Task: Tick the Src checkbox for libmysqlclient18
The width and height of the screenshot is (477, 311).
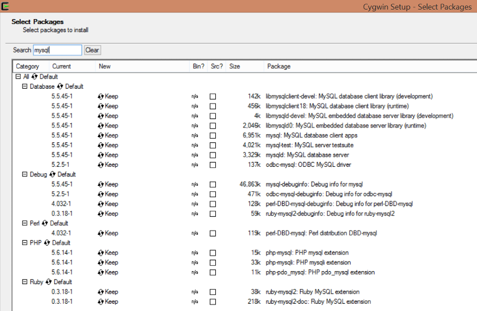Action: pos(213,106)
